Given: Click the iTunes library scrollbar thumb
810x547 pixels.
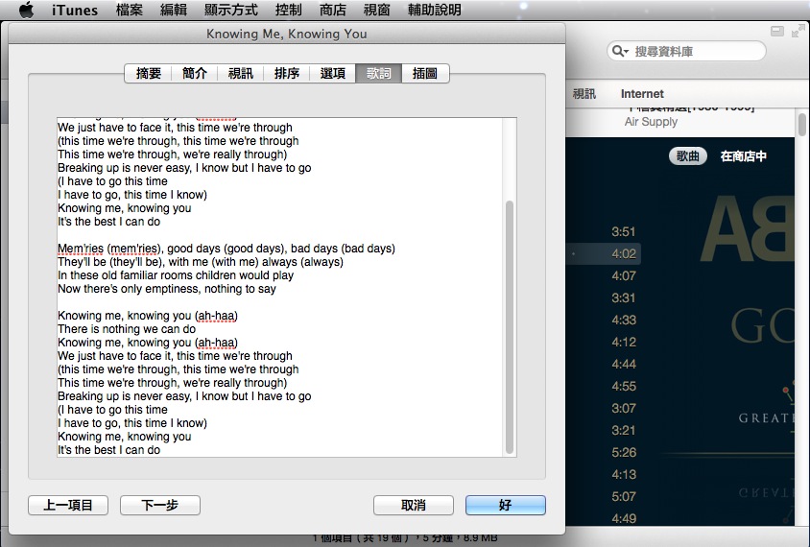Looking at the screenshot, I should pos(801,125).
